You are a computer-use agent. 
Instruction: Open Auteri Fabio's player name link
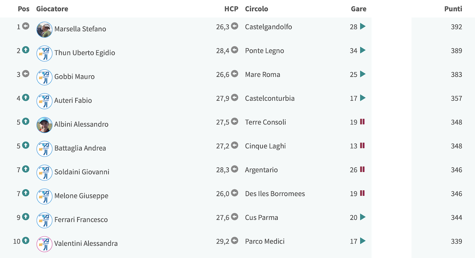(x=73, y=100)
